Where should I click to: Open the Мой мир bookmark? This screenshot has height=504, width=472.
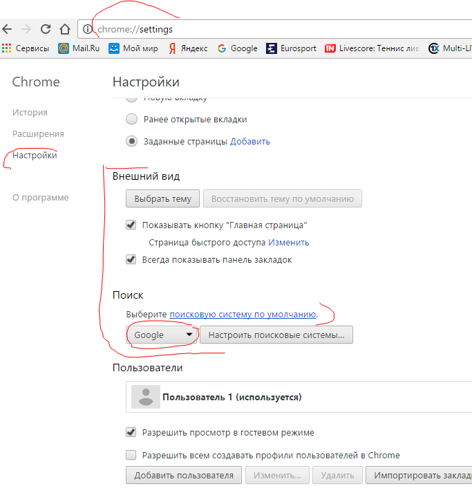click(x=133, y=48)
